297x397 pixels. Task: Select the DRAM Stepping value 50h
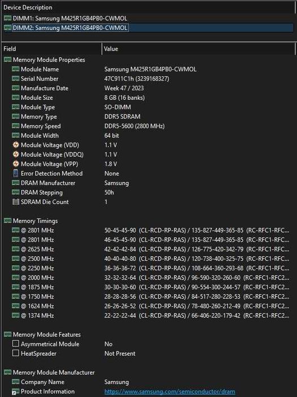pyautogui.click(x=109, y=192)
